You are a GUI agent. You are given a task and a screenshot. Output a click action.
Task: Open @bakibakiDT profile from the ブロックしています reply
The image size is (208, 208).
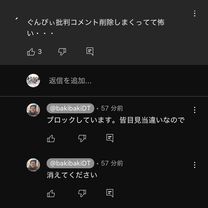click(70, 108)
